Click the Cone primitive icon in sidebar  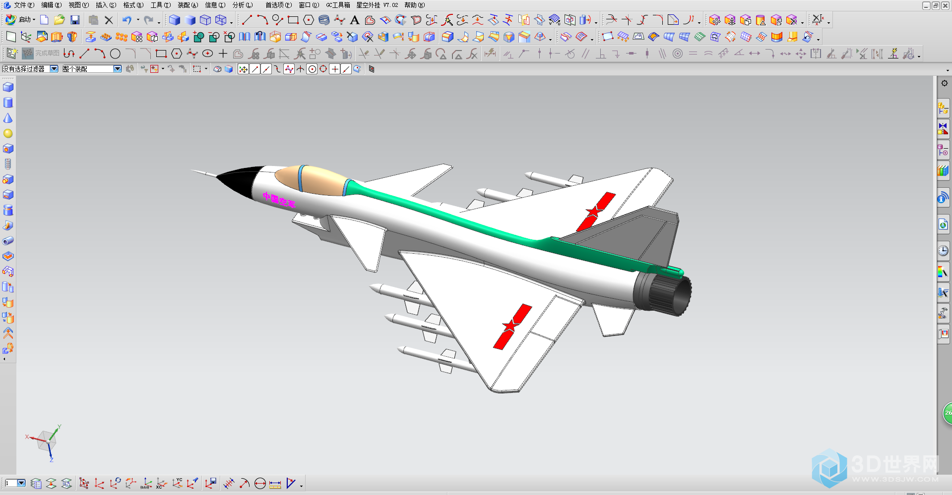coord(8,118)
